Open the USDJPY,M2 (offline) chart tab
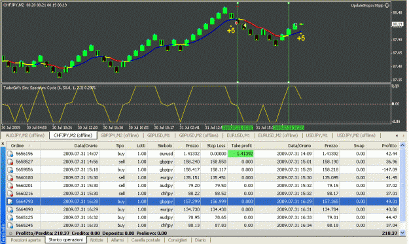The width and height of the screenshot is (409, 244). tap(356, 135)
